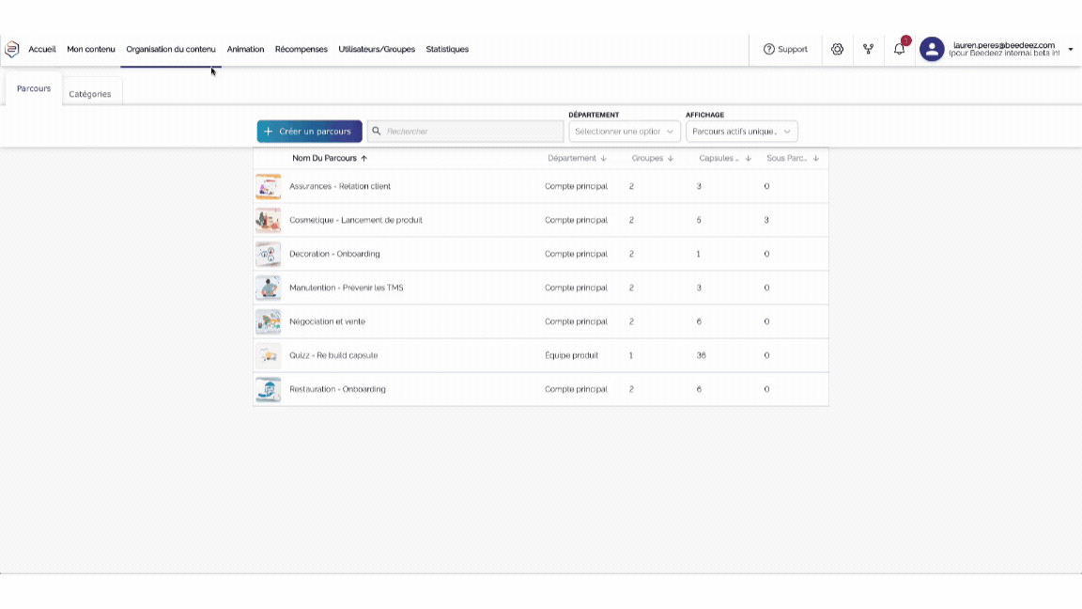This screenshot has height=609, width=1082.
Task: Expand the Affichage dropdown
Action: coord(741,132)
